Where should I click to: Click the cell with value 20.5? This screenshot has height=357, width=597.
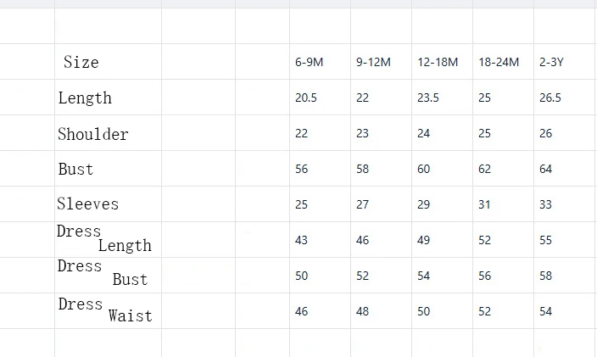click(306, 98)
